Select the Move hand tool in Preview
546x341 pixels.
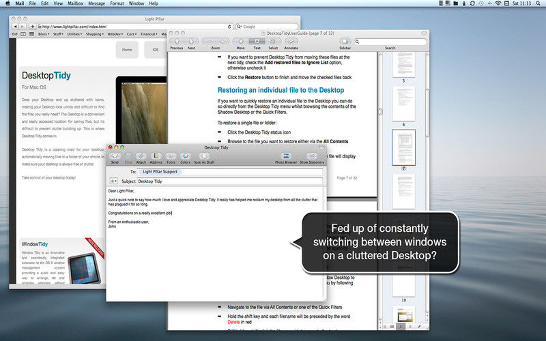pos(241,42)
